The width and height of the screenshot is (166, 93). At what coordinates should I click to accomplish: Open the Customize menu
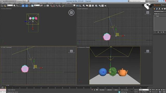58,3
